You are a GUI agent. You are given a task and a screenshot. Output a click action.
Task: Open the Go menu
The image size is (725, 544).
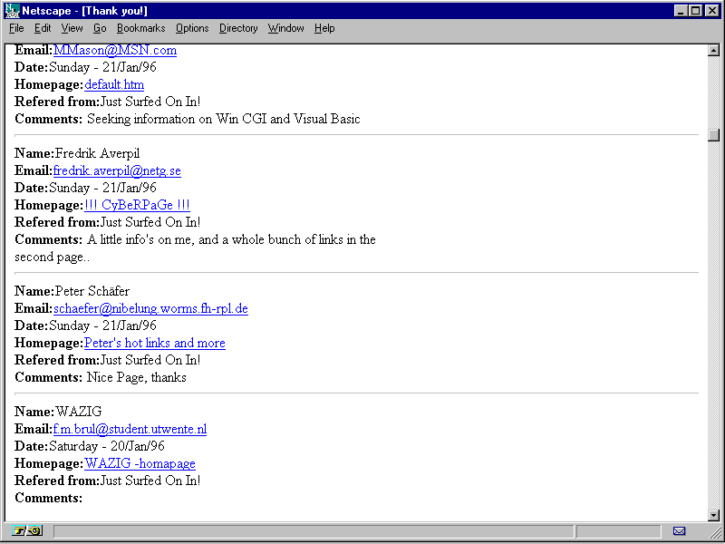coord(100,28)
